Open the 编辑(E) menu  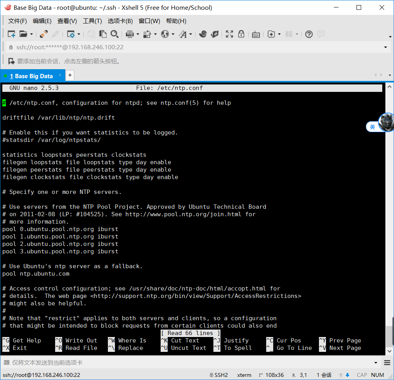point(42,21)
